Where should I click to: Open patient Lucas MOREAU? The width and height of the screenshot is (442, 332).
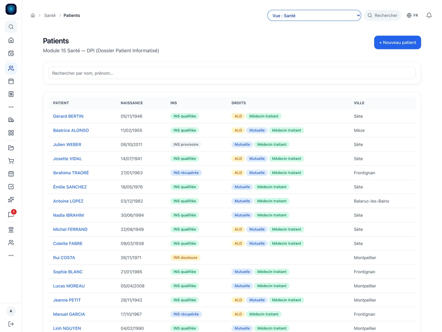[x=69, y=286]
